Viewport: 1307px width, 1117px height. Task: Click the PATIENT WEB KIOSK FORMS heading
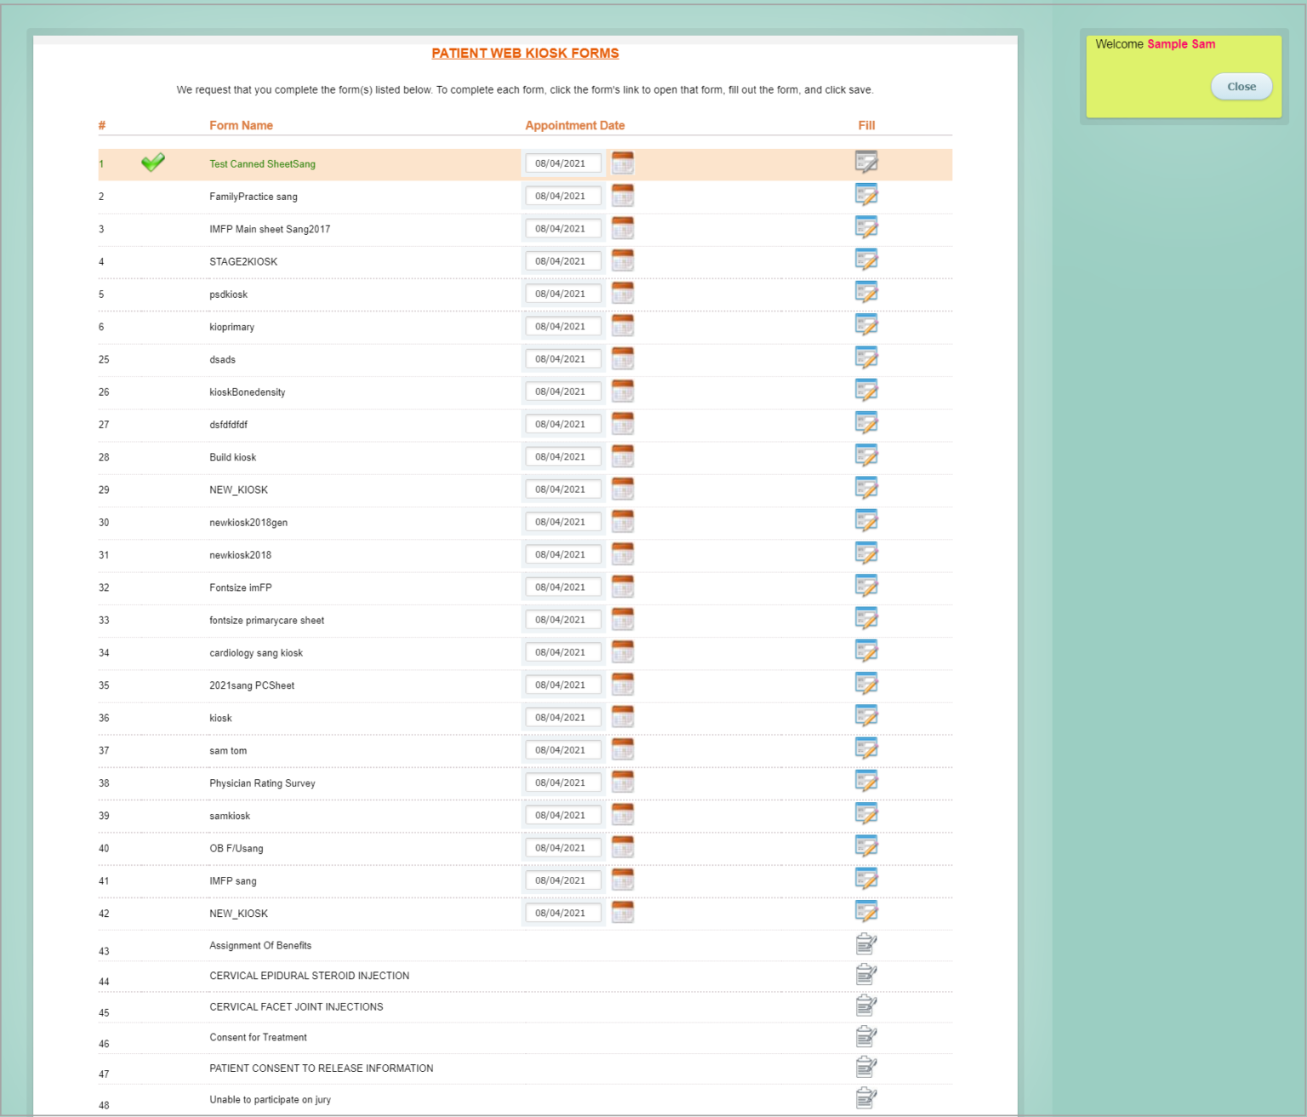coord(525,54)
